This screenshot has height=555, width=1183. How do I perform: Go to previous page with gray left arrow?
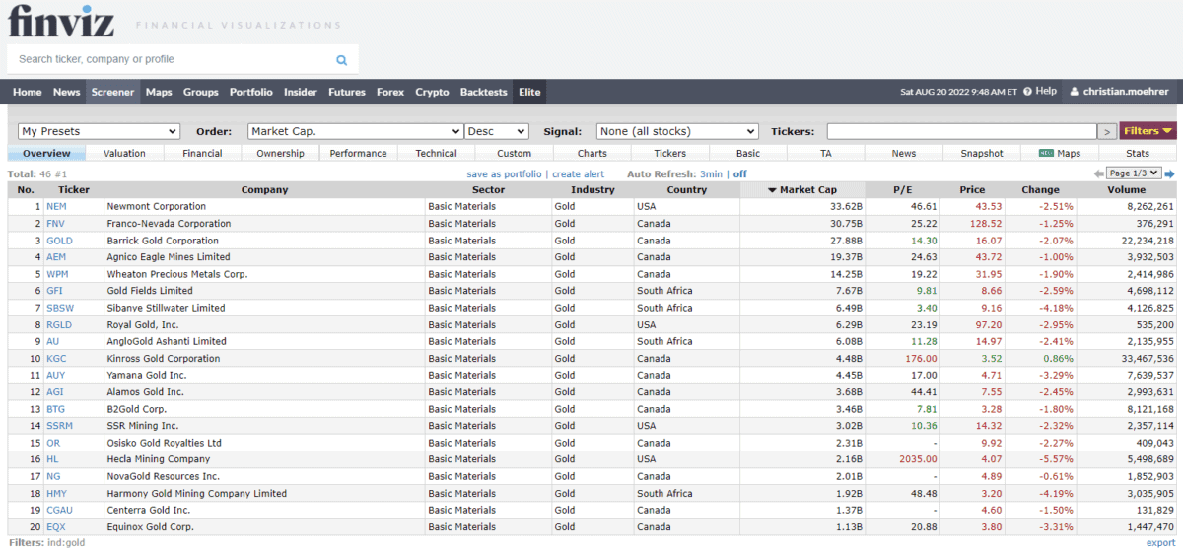pos(1099,174)
